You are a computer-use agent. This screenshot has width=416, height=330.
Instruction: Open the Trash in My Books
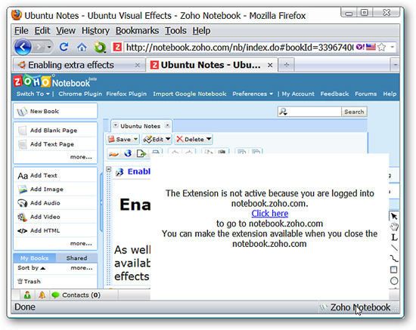(29, 281)
